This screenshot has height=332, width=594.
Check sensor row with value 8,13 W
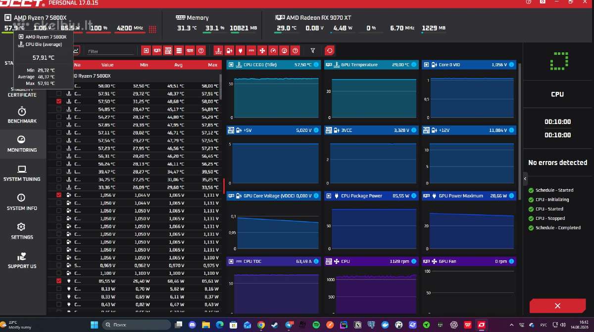coord(59,289)
